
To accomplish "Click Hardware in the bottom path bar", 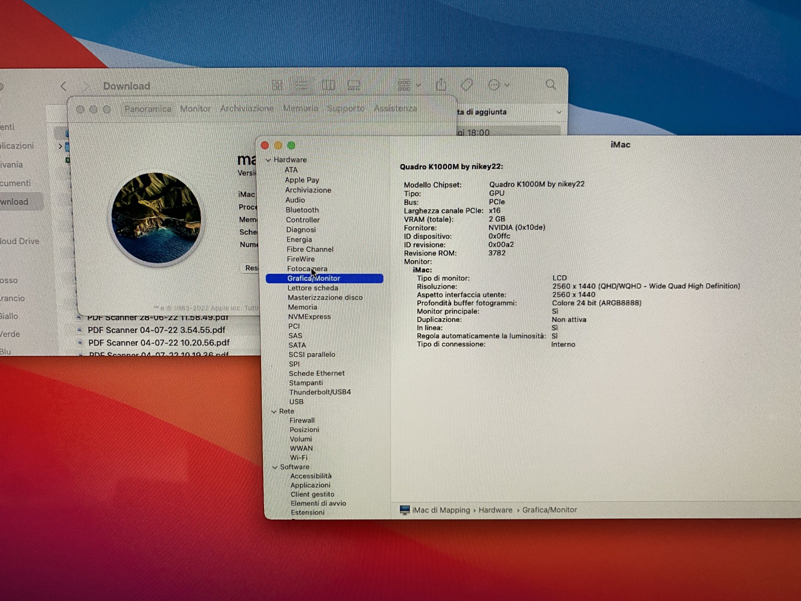I will 495,510.
